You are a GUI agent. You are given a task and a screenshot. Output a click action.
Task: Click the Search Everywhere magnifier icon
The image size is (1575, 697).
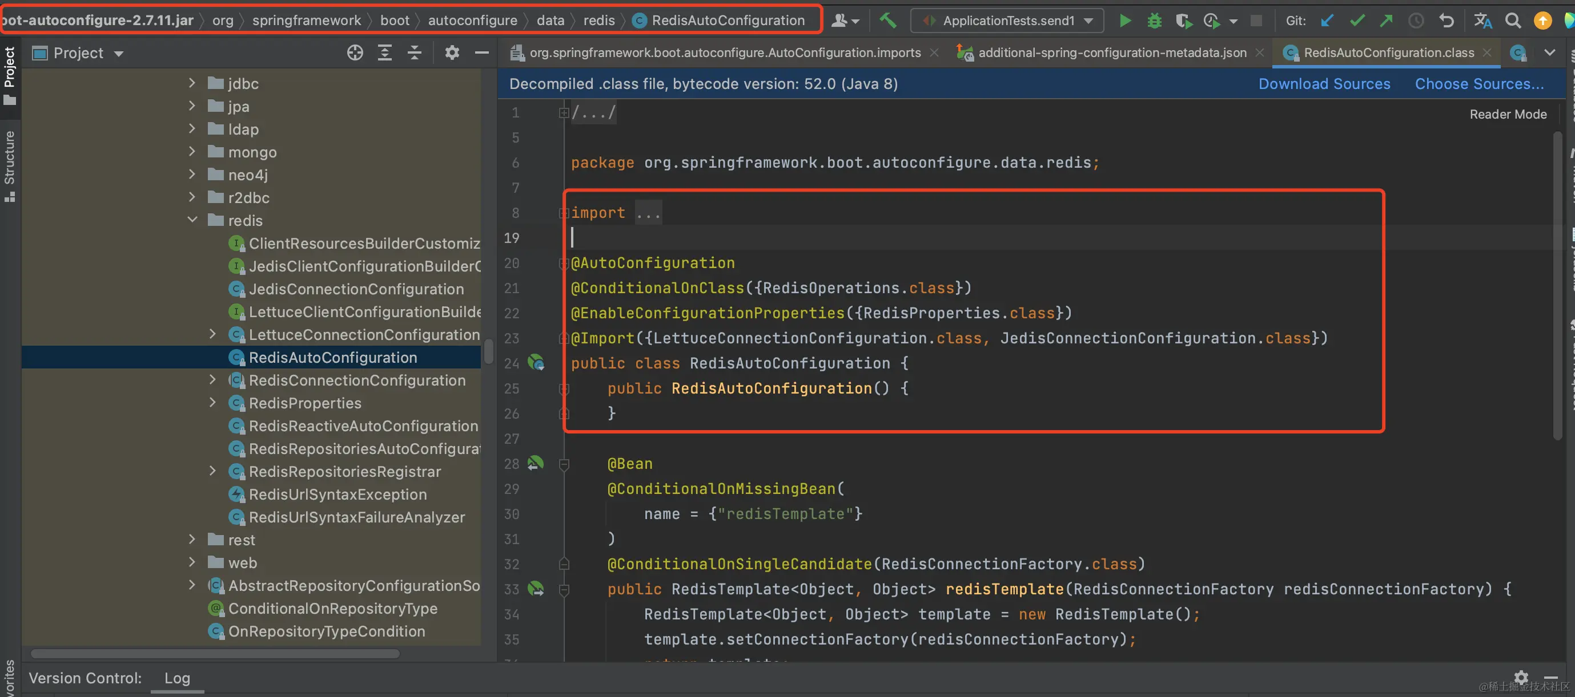point(1513,21)
